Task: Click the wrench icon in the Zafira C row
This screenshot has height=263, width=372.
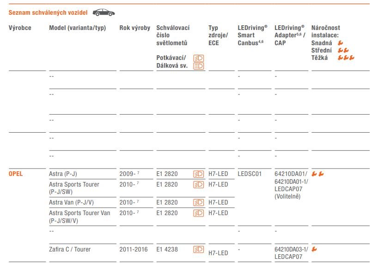Action: [x=315, y=249]
